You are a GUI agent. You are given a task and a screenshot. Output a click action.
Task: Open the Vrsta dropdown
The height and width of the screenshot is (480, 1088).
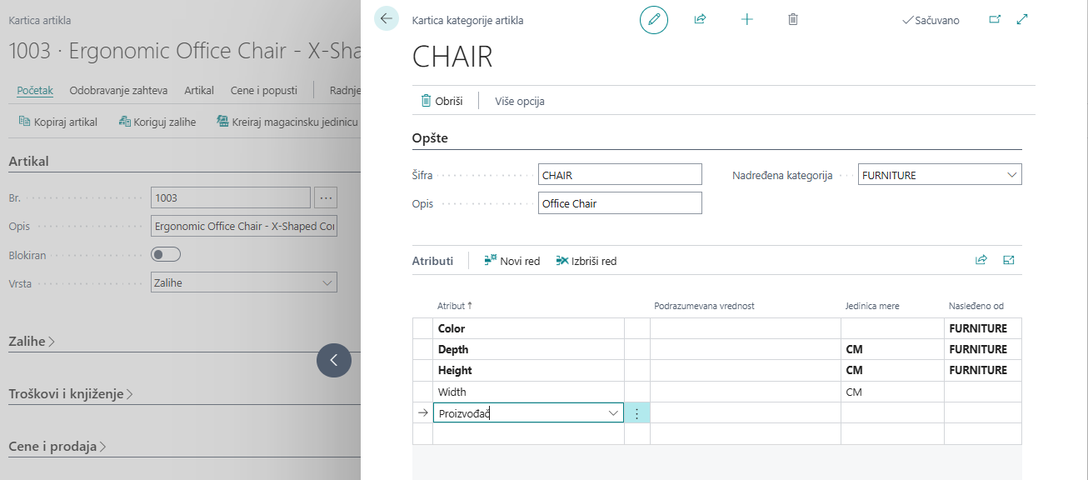pos(327,282)
